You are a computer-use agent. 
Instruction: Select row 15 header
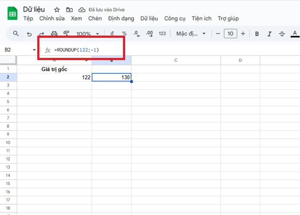[x=8, y=184]
